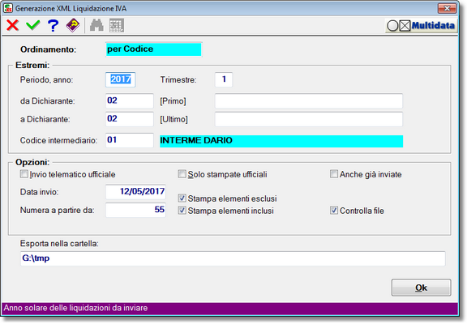Uncheck Stampa elementi esclusi
This screenshot has height=324, width=467.
click(x=182, y=198)
